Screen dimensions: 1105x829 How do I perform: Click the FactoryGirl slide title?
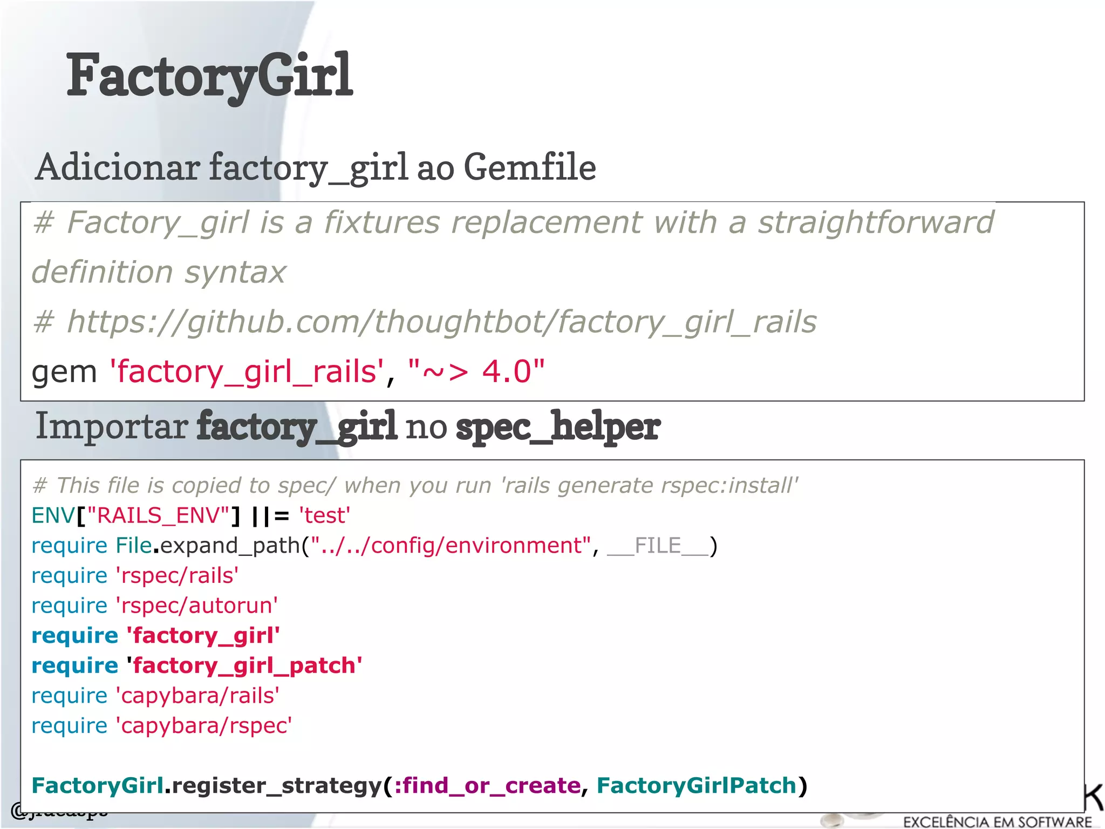(x=209, y=76)
